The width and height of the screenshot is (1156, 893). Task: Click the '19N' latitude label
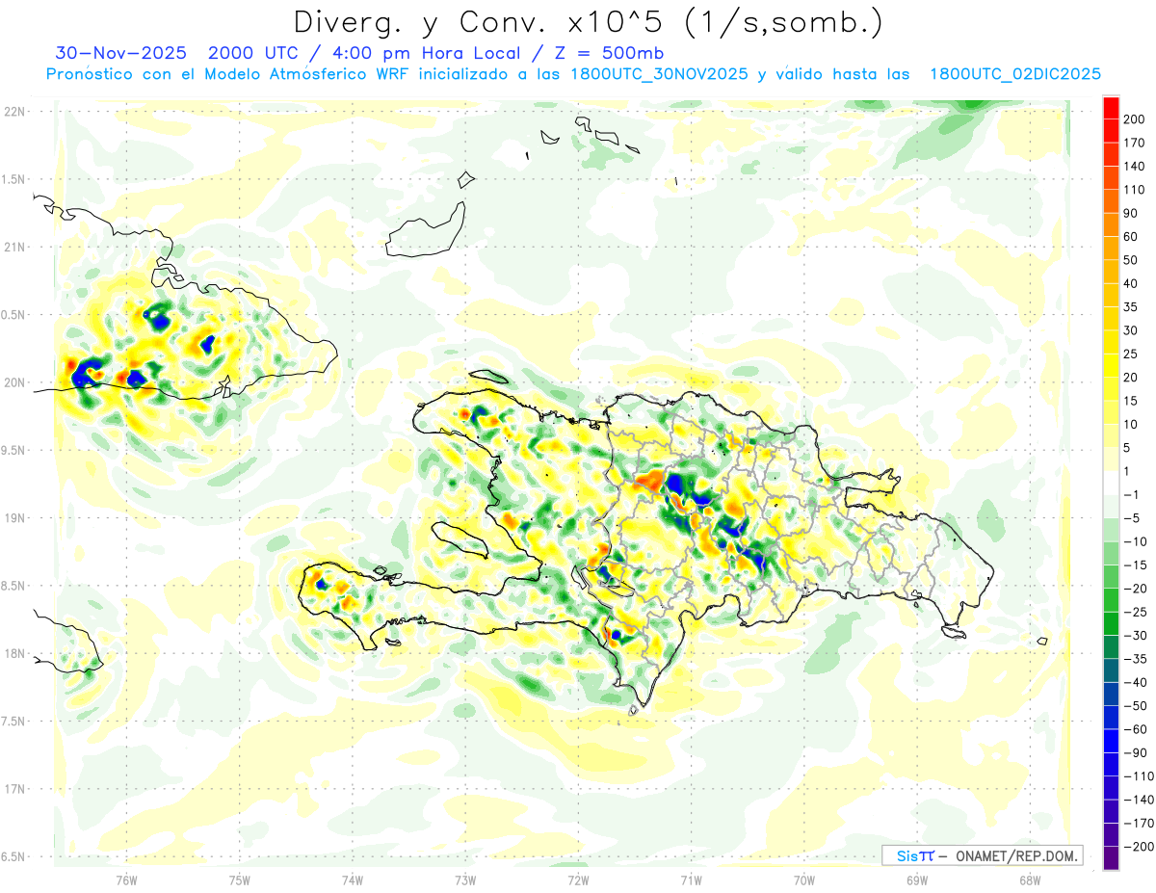pos(15,518)
